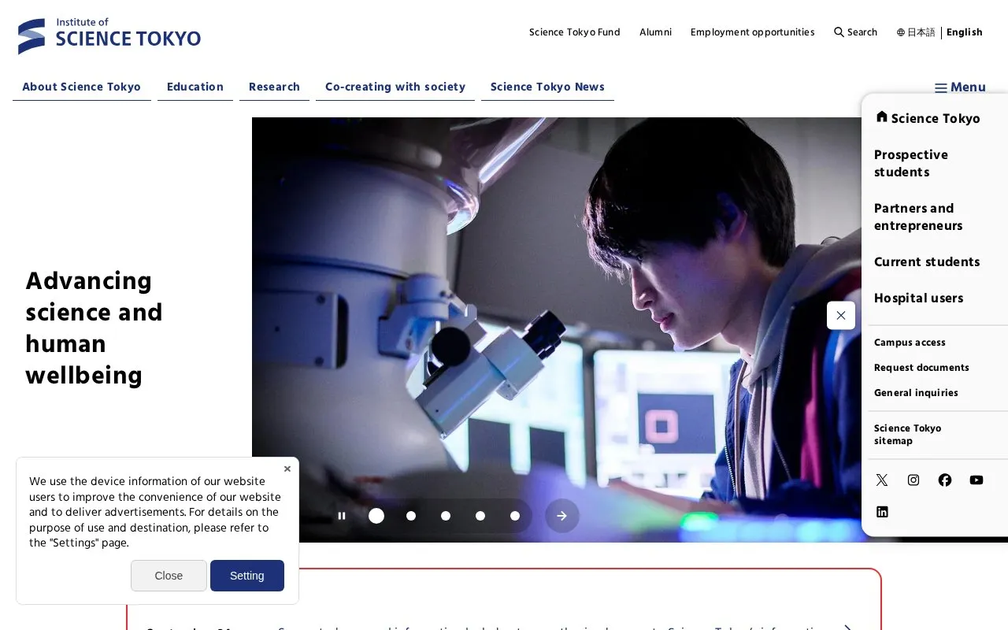Viewport: 1008px width, 630px height.
Task: Open the hamburger Menu button
Action: click(960, 87)
